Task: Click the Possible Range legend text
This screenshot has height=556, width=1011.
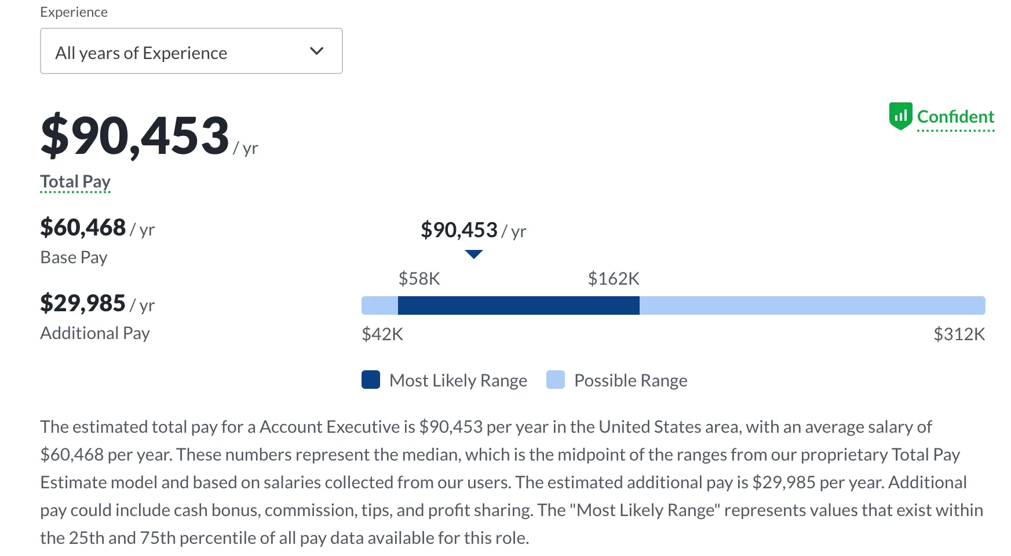Action: point(630,381)
